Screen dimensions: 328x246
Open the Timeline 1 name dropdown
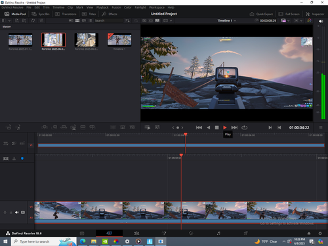point(235,20)
